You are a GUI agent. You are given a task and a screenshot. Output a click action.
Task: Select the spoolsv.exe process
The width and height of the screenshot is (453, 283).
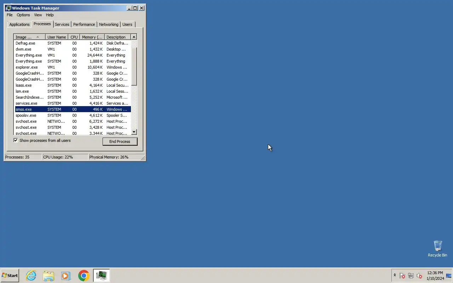tap(73, 115)
